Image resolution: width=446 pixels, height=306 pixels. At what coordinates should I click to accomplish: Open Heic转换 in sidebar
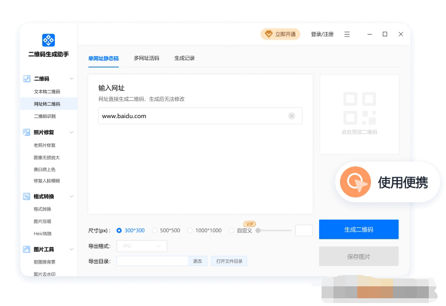[x=43, y=234]
